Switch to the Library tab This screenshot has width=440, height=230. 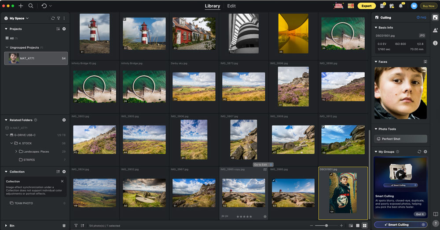pos(213,6)
